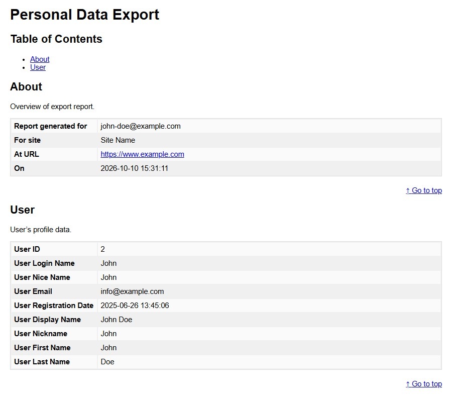Select the info@example.com value

coord(132,291)
